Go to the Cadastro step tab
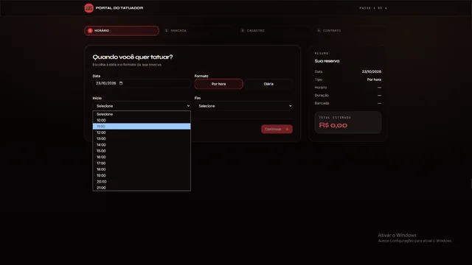Viewport: 472px width, 265px height. pyautogui.click(x=274, y=31)
